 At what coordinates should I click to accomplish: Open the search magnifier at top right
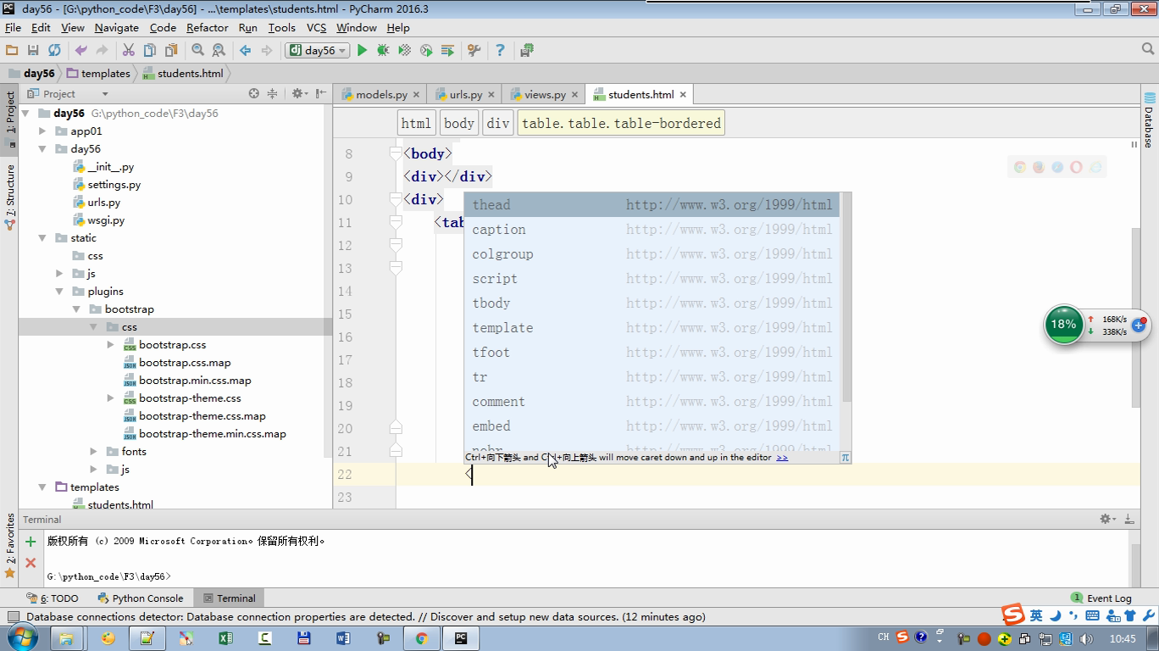click(1148, 50)
